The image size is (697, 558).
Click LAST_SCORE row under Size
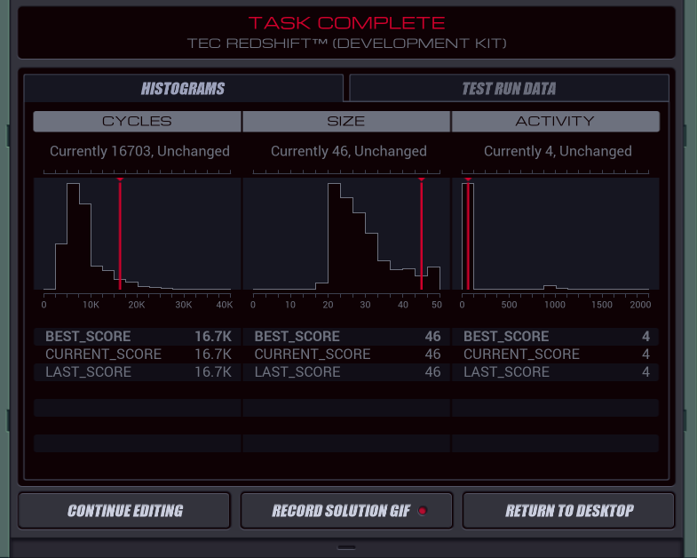(346, 372)
